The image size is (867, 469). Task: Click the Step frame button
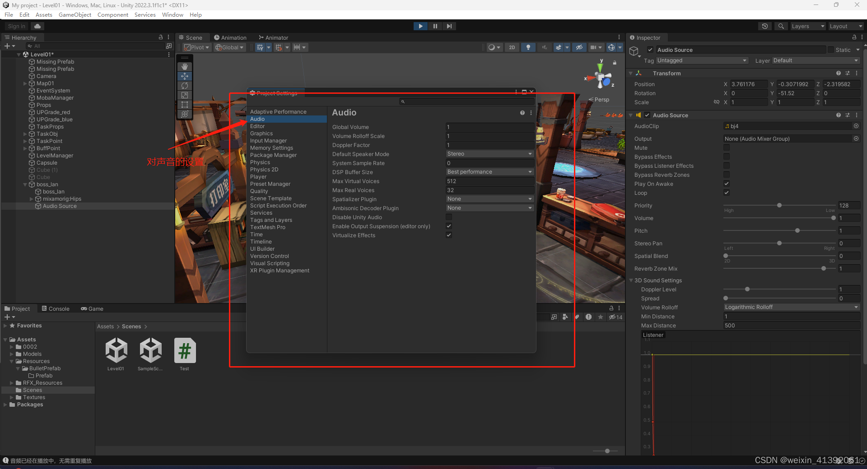(x=449, y=26)
